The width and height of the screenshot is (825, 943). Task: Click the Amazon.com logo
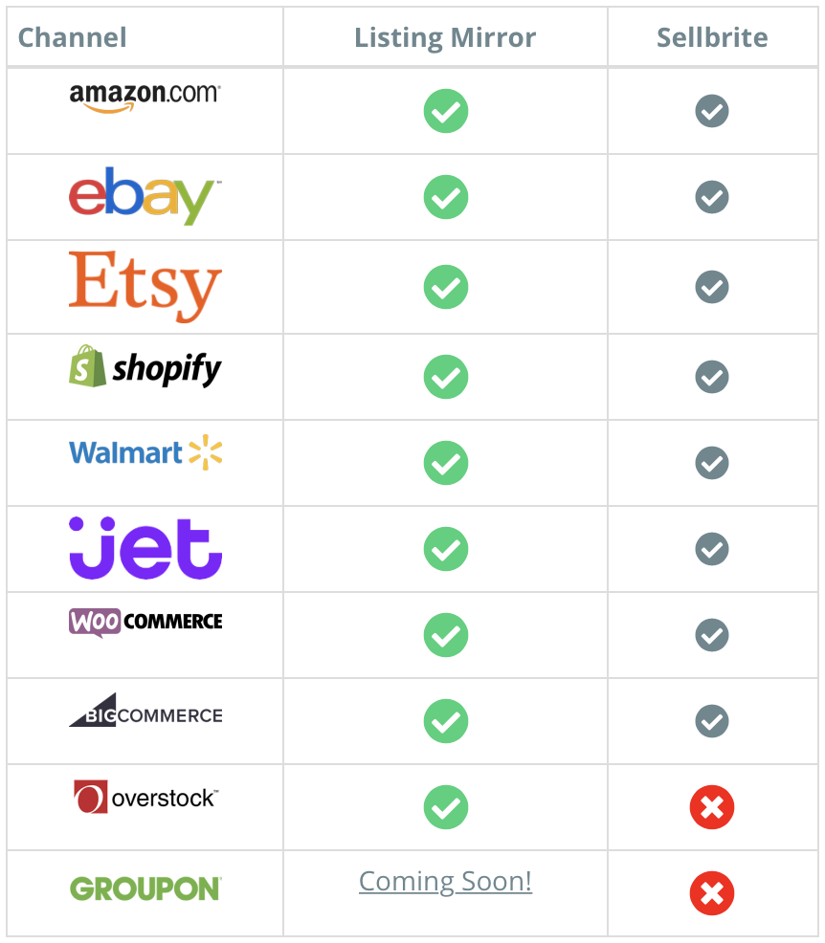(x=145, y=98)
